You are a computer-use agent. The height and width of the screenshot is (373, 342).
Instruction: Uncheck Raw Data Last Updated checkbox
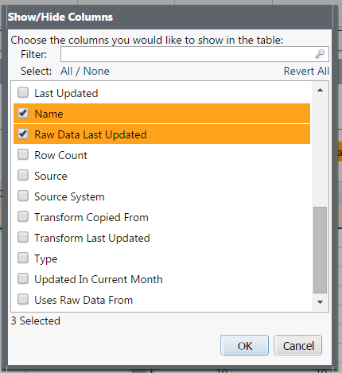(x=23, y=134)
